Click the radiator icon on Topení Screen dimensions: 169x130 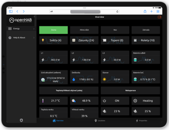pos(104,40)
